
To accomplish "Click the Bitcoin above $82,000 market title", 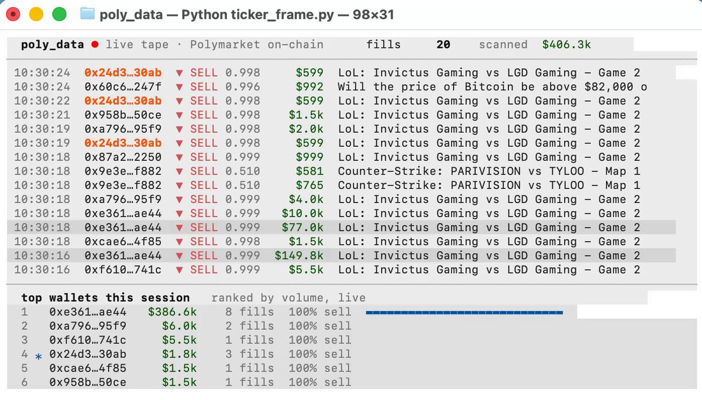I will (493, 87).
